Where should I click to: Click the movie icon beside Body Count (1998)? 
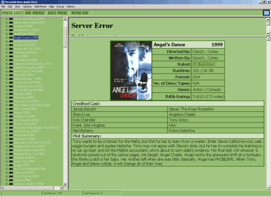(x=11, y=116)
